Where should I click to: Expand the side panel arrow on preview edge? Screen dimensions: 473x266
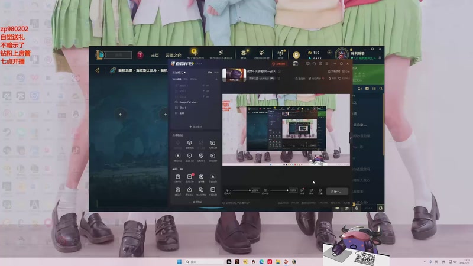[351, 138]
